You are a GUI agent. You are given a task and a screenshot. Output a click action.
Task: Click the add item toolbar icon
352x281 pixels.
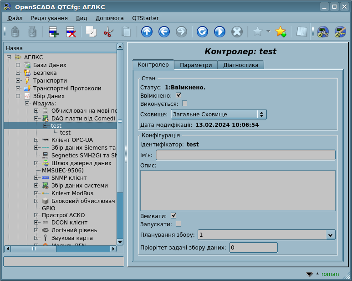point(54,32)
